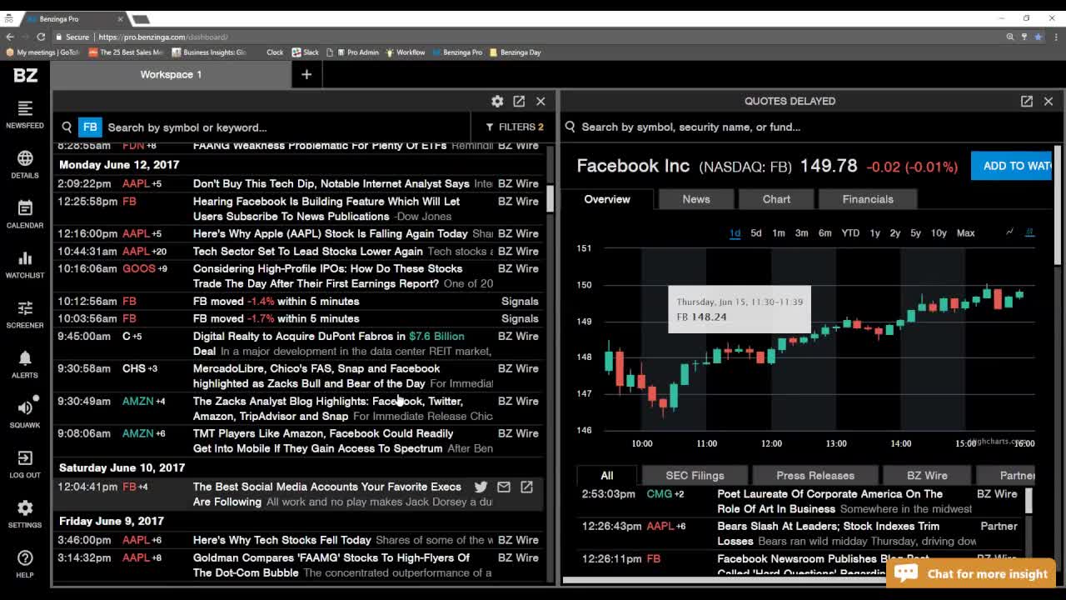Viewport: 1066px width, 600px height.
Task: Click newsfeed vertical scrollbar thumb
Action: click(x=550, y=197)
